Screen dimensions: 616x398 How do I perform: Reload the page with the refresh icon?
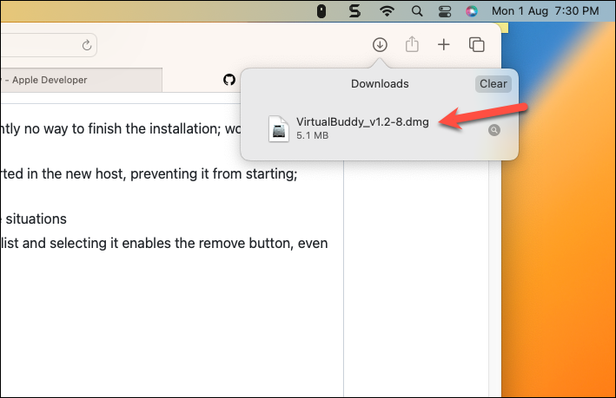87,45
